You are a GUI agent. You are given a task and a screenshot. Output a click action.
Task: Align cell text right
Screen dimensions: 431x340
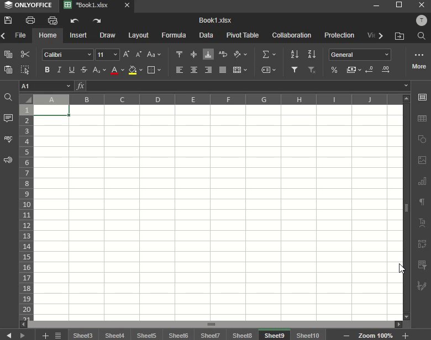click(208, 70)
